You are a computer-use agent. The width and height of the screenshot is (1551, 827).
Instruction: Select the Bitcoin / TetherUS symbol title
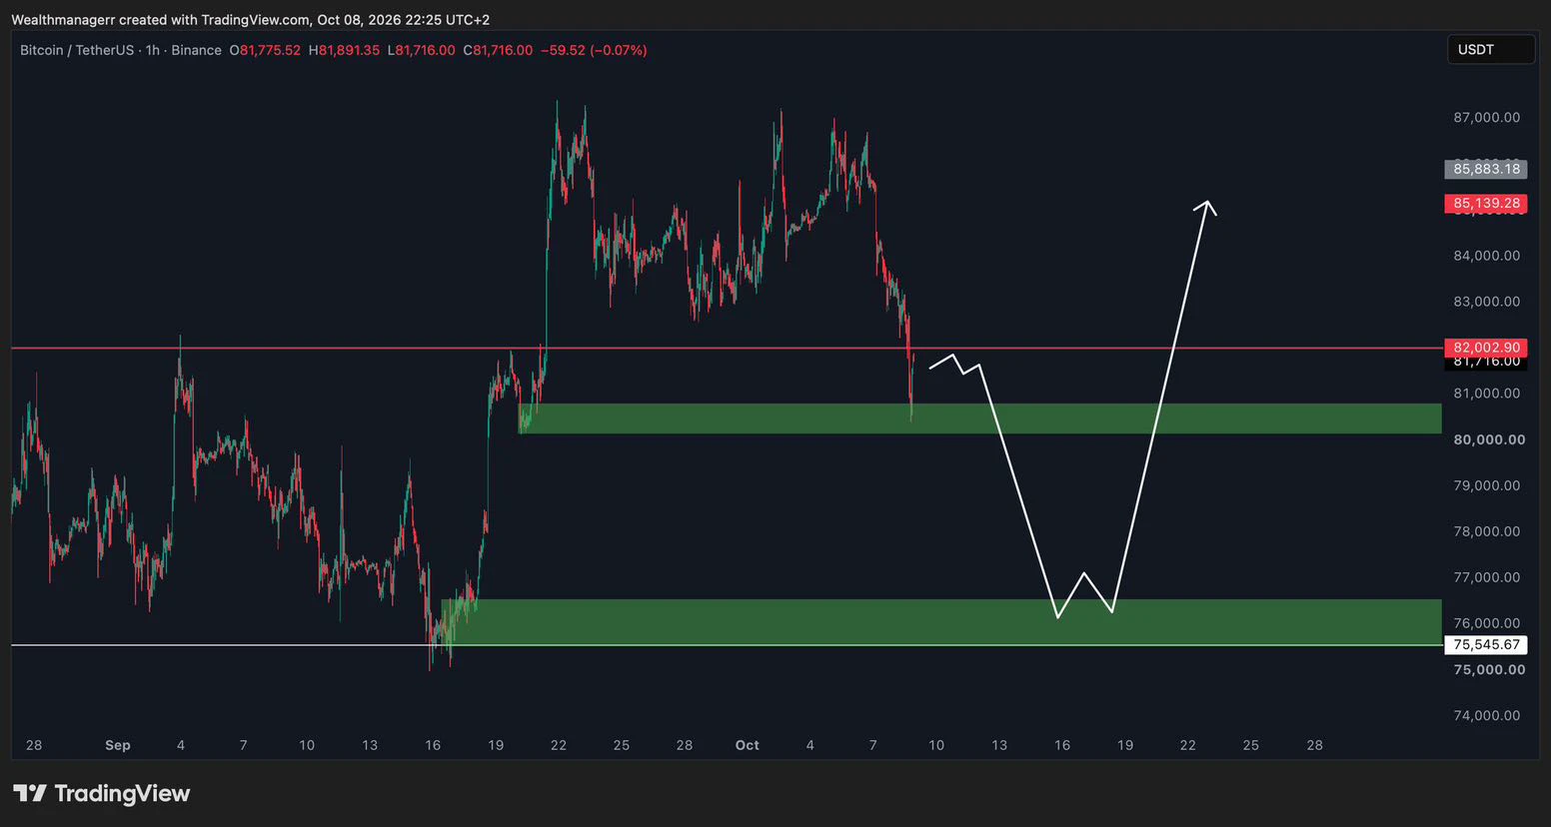tap(77, 50)
